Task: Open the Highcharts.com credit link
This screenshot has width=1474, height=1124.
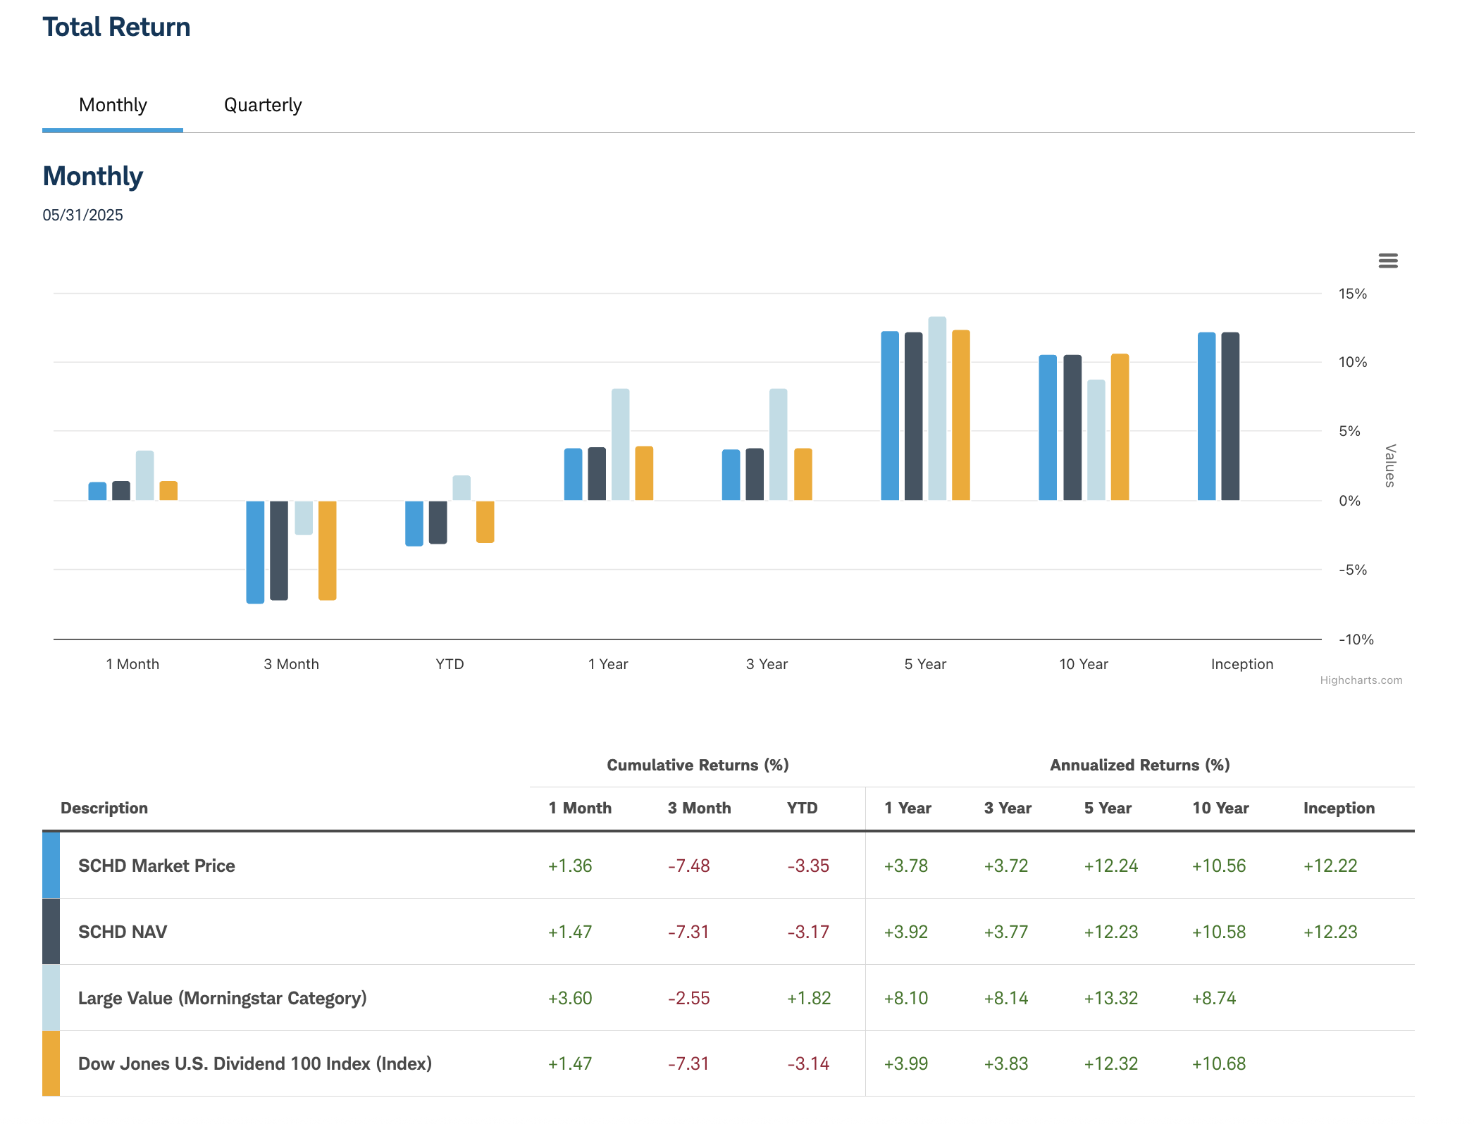Action: click(1361, 680)
